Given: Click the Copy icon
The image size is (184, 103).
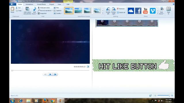Looking at the screenshot, I should pos(17,11).
